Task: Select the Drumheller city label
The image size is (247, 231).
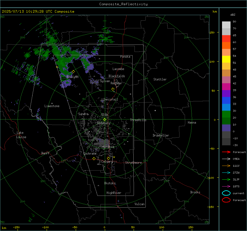Action: (161, 135)
